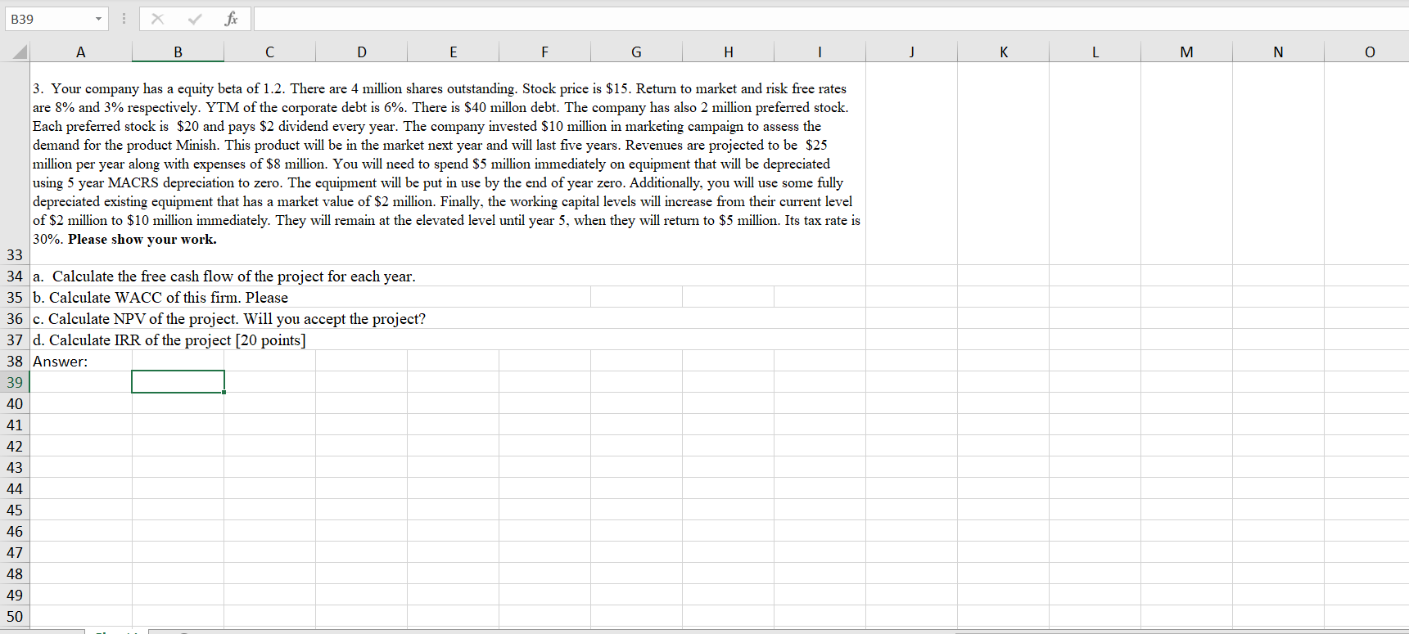
Task: Select column N header
Action: [x=1278, y=52]
